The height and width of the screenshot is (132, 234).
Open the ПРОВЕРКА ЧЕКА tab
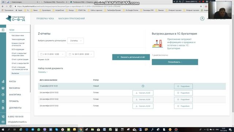45,19
